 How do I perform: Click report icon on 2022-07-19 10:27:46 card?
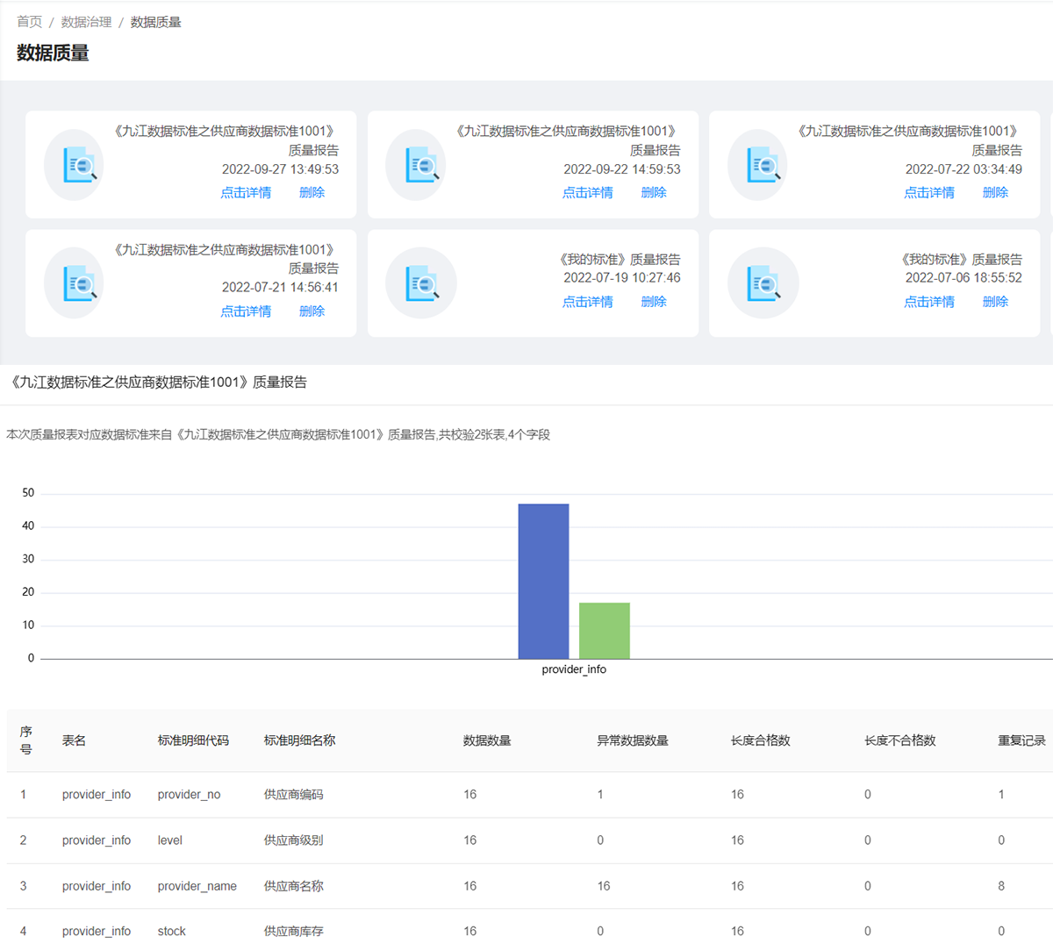[421, 283]
